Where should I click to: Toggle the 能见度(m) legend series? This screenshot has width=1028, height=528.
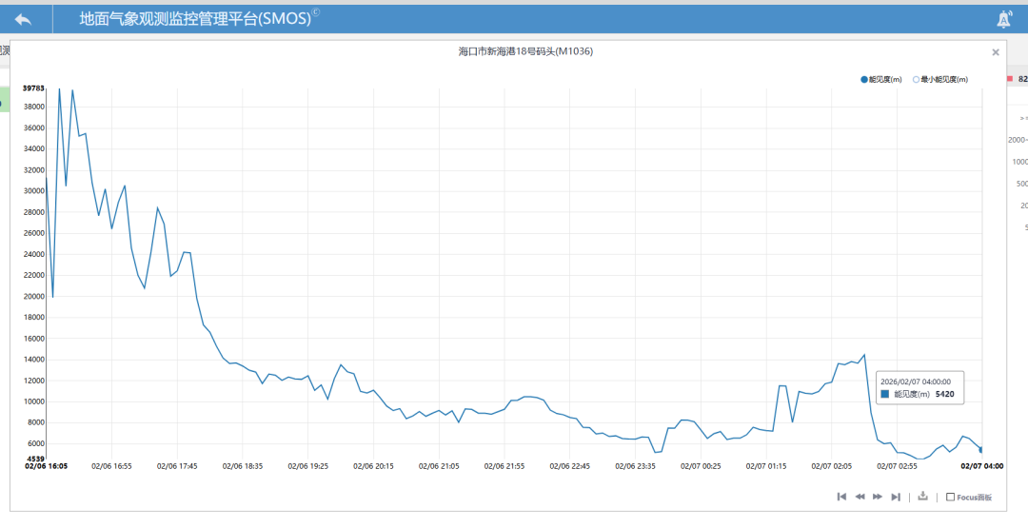(x=880, y=79)
